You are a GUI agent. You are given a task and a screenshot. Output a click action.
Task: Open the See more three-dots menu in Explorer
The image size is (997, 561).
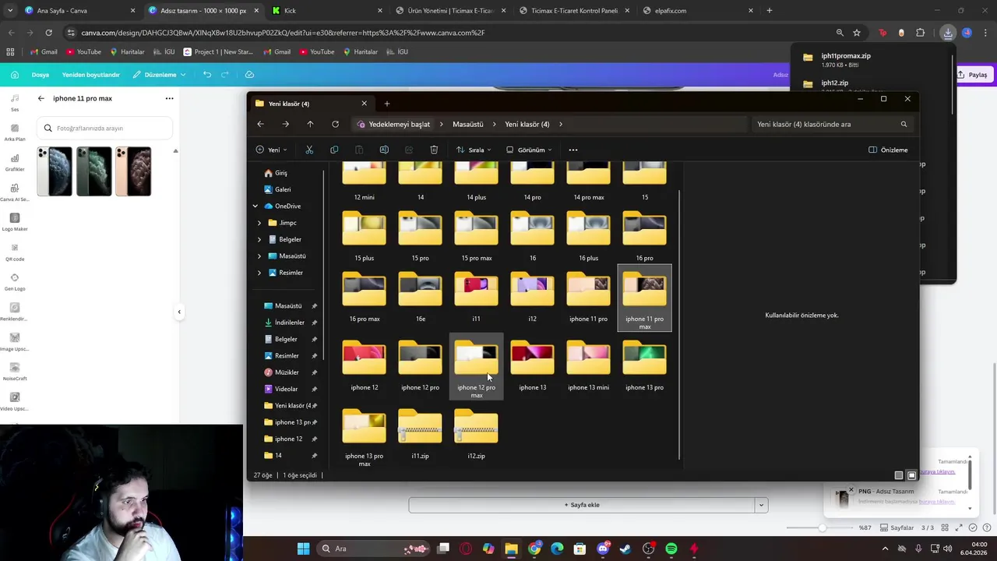click(x=573, y=150)
